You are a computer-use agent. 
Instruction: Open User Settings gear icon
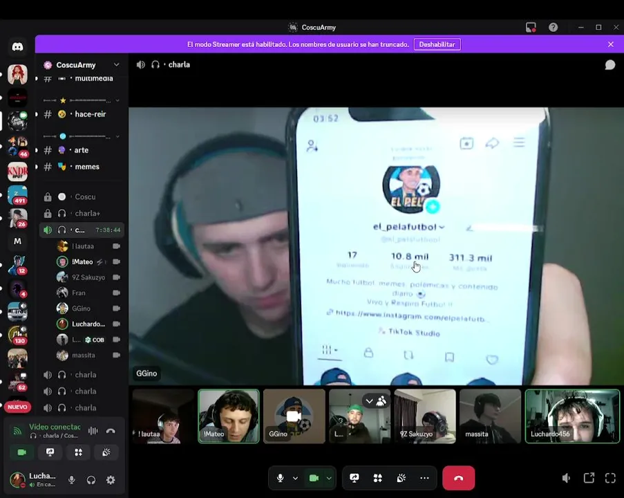click(111, 480)
